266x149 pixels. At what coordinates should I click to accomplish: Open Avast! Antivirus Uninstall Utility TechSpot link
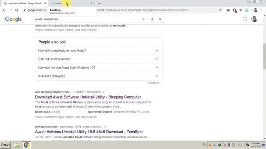(x=89, y=132)
